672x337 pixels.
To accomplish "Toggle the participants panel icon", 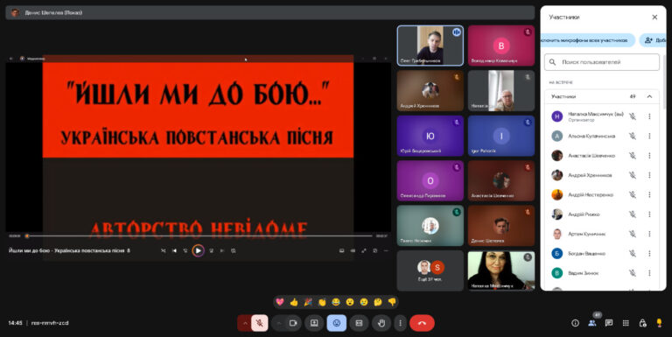I will pyautogui.click(x=592, y=323).
